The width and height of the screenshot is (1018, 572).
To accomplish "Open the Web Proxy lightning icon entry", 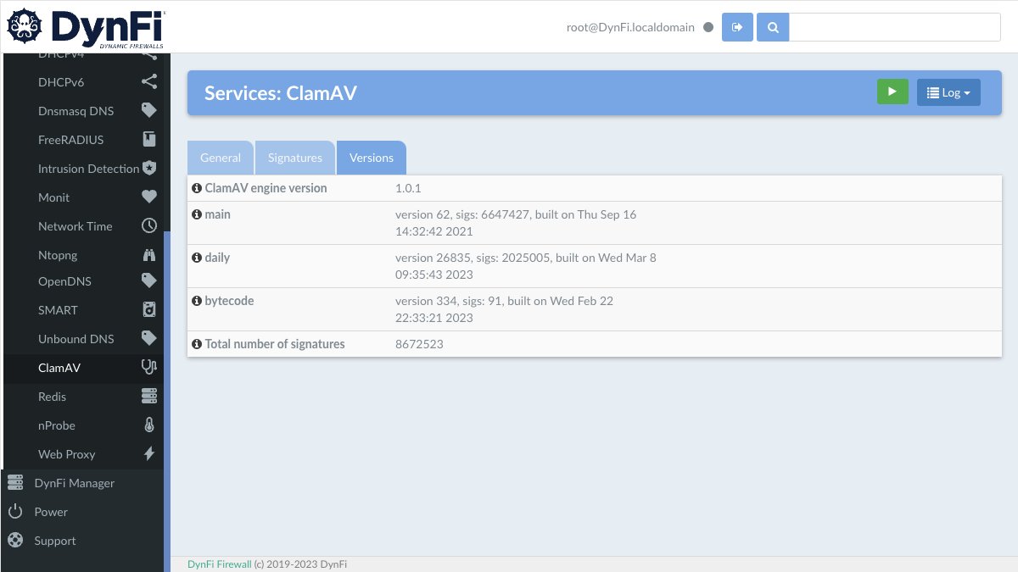I will (66, 454).
